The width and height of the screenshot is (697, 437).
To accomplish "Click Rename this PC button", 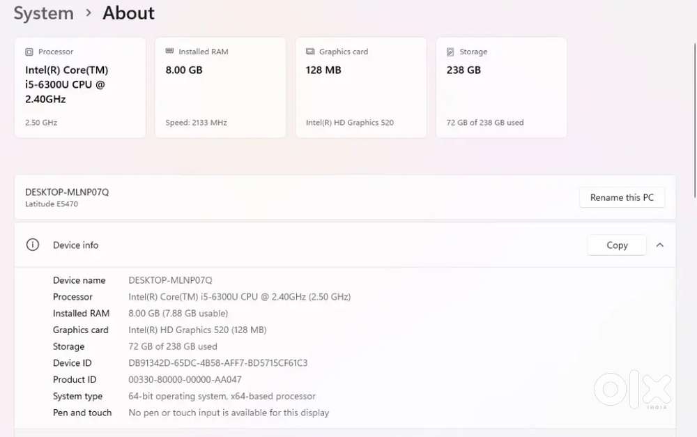I will tap(622, 197).
